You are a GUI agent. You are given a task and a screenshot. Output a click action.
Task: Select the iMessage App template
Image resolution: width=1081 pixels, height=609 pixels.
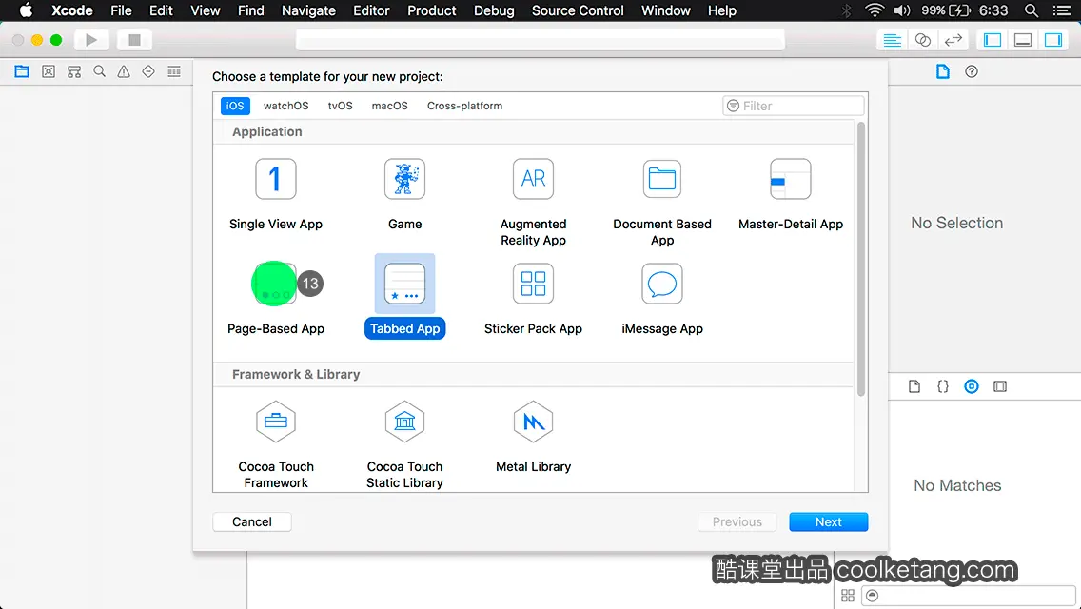pyautogui.click(x=662, y=300)
